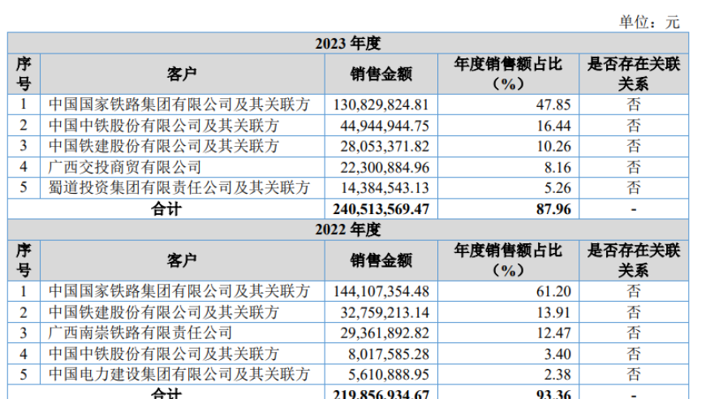Viewport: 706px width, 399px height.
Task: Click row number 4 beside 广西交投商贸有限公司
Action: click(x=24, y=167)
